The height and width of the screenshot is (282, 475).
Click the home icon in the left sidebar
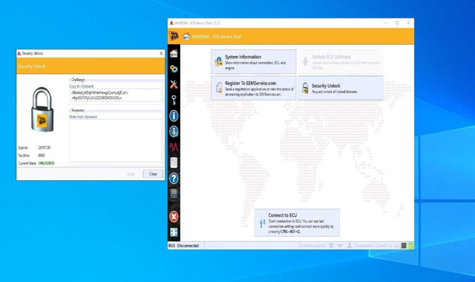pos(174,53)
